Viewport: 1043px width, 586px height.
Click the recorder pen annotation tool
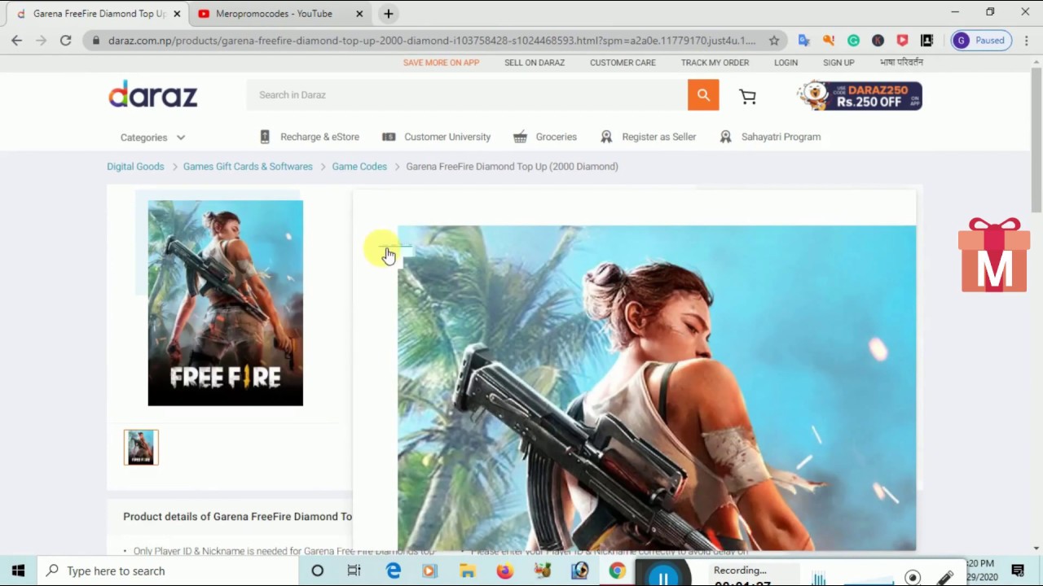[x=945, y=577]
